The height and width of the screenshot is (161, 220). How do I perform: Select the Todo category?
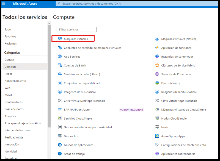[8, 29]
